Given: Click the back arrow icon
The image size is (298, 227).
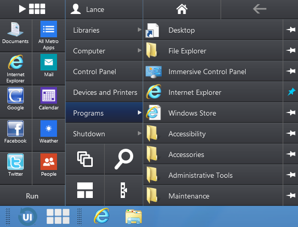Looking at the screenshot, I should point(260,9).
